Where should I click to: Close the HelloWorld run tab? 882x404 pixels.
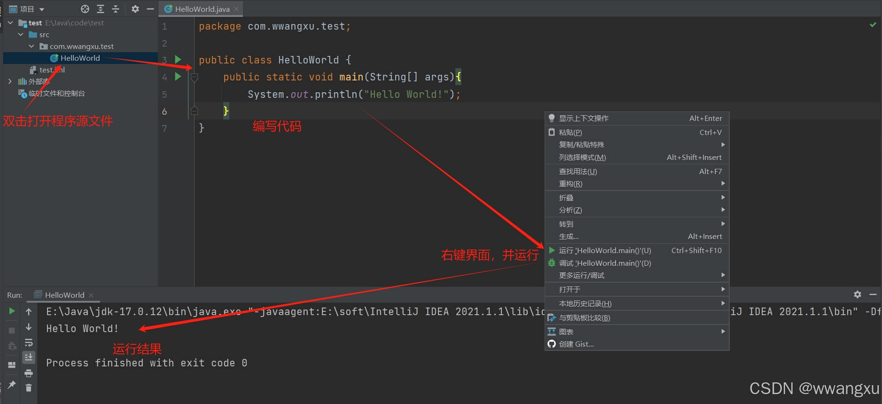pos(91,295)
